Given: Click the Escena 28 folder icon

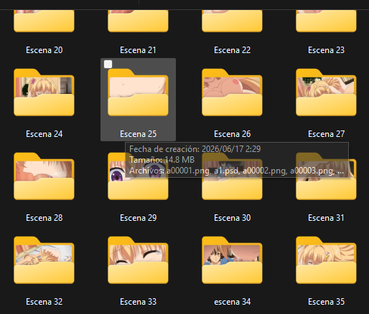Looking at the screenshot, I should point(44,176).
